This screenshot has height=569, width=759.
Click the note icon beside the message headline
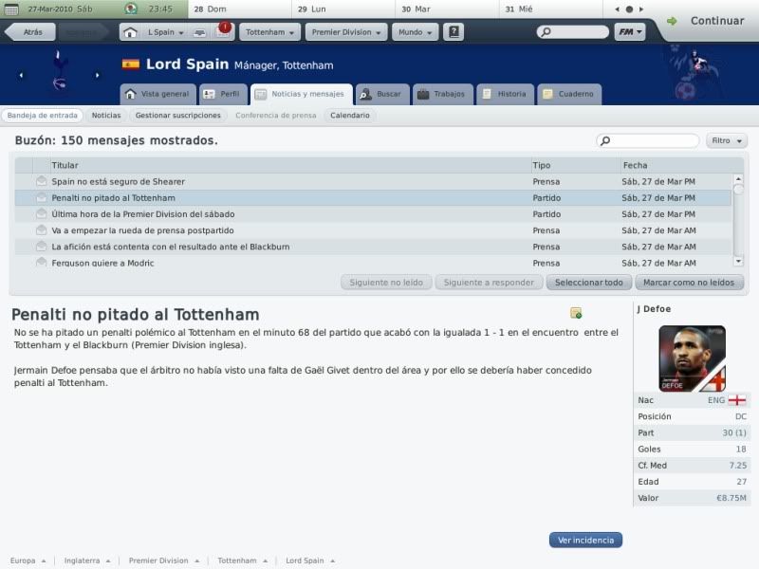576,313
